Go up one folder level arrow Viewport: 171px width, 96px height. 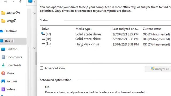21,1
